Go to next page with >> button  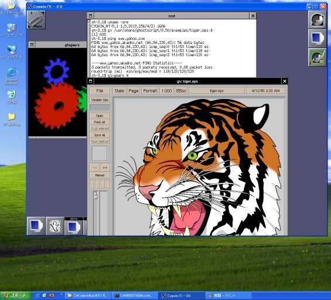(x=105, y=168)
